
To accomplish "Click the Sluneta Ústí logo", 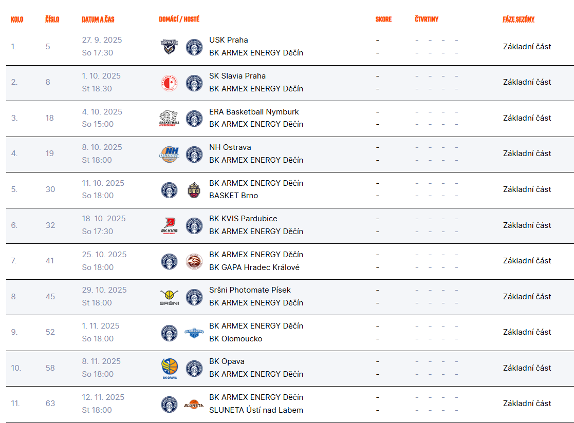I will [x=194, y=405].
